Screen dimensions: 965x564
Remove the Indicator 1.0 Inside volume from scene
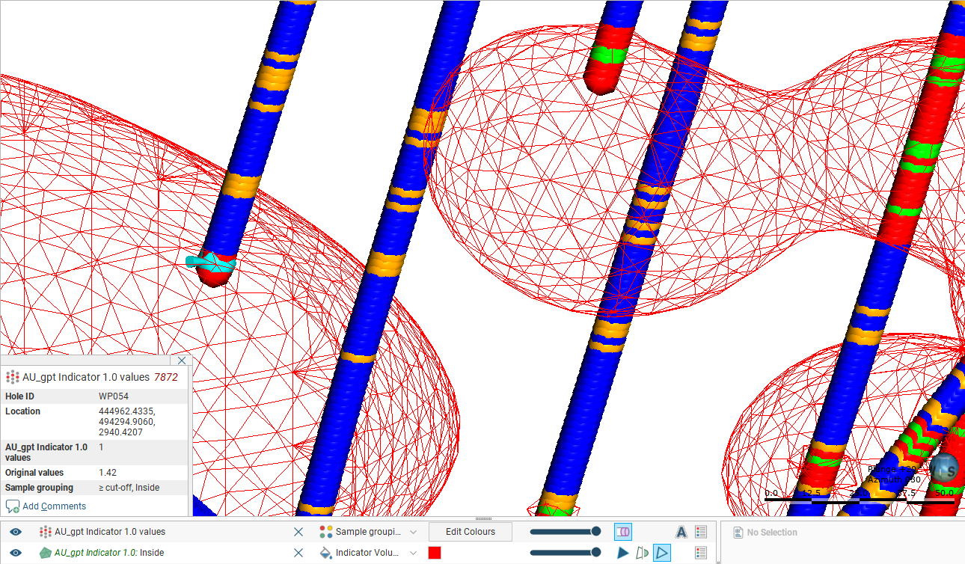tap(298, 553)
